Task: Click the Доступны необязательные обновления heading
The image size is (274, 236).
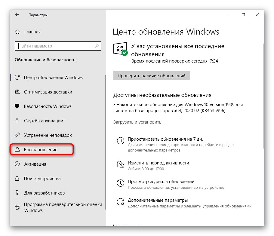Action: (x=162, y=95)
